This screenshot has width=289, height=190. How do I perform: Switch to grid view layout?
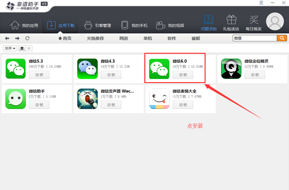(x=22, y=48)
